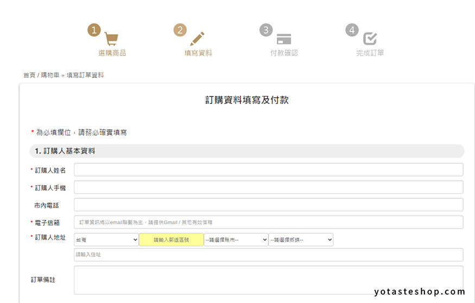Click the 1. 訂購人基本資料 section header
This screenshot has width=475, height=303.
(247, 151)
